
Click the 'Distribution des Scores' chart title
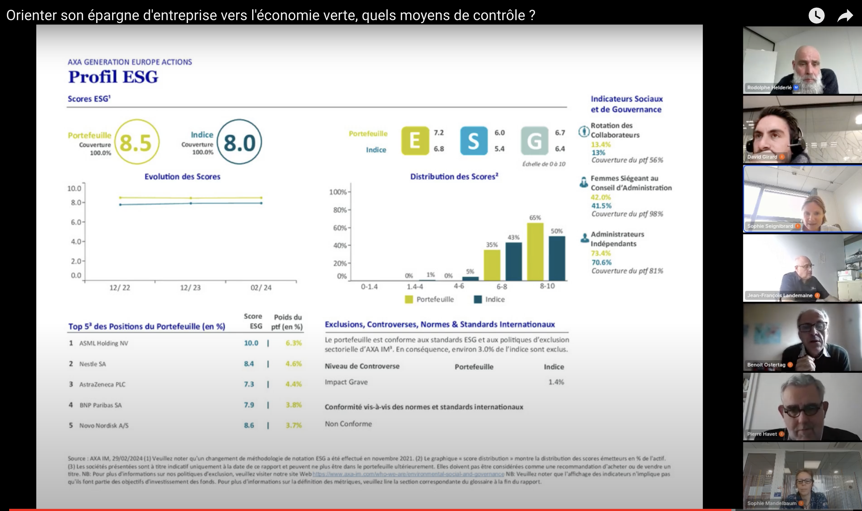454,177
